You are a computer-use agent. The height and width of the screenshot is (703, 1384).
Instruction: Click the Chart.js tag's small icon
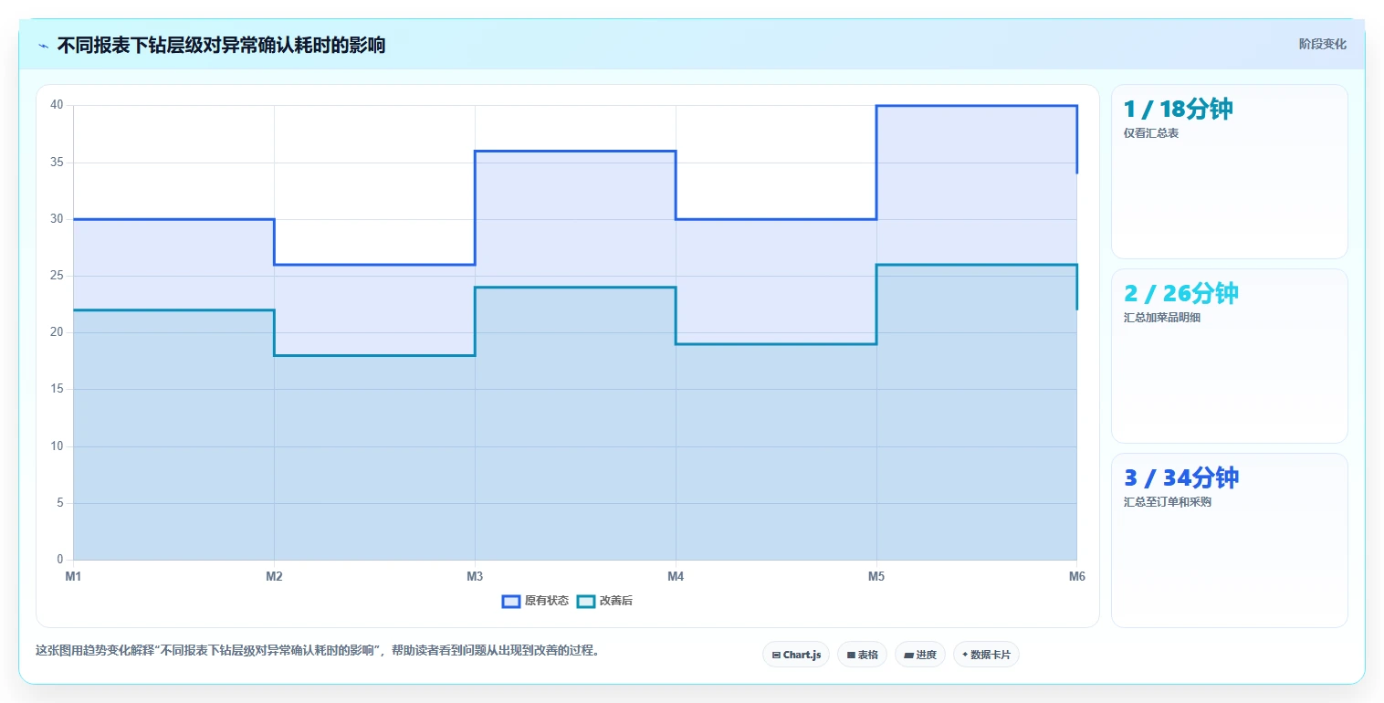point(776,655)
